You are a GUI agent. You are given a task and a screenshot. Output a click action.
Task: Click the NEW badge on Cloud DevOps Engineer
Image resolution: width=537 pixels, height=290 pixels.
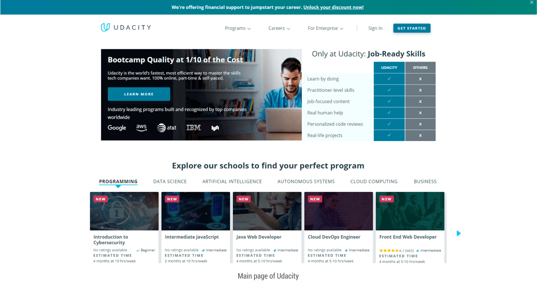click(315, 199)
